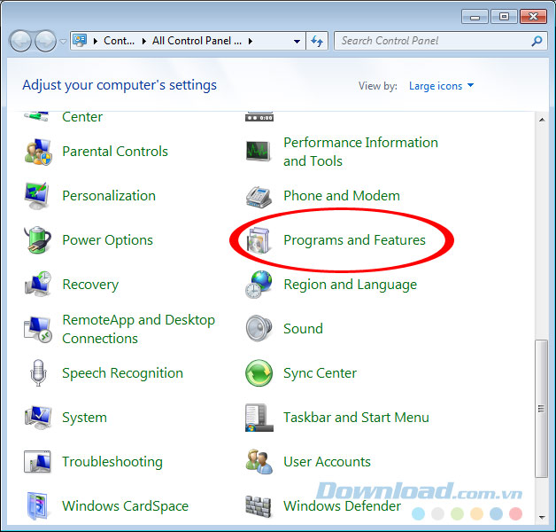556x532 pixels.
Task: Click the Personalization monitor icon
Action: point(37,196)
